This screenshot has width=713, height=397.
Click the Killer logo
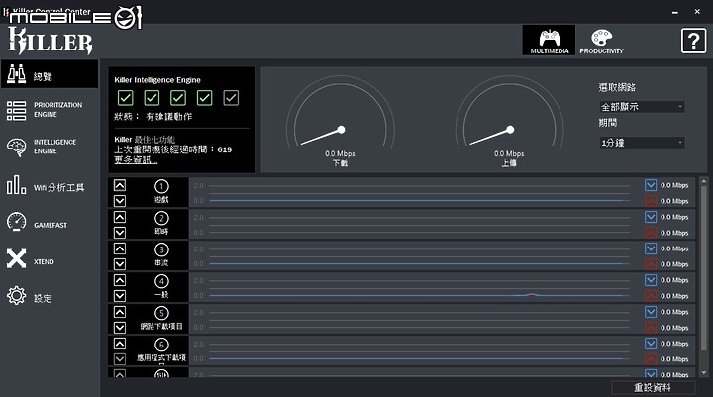click(x=51, y=41)
